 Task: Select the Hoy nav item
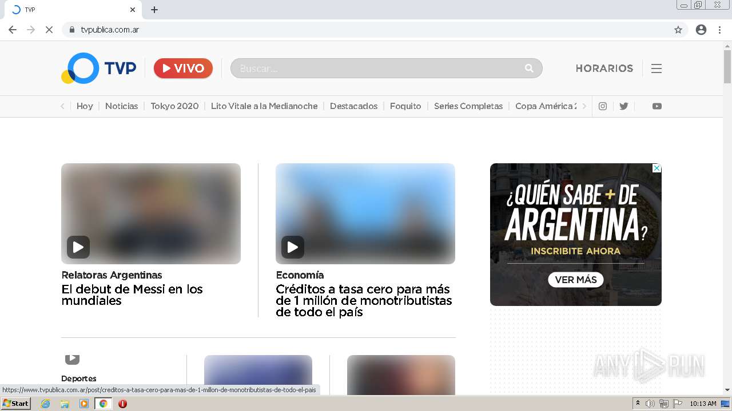[85, 106]
